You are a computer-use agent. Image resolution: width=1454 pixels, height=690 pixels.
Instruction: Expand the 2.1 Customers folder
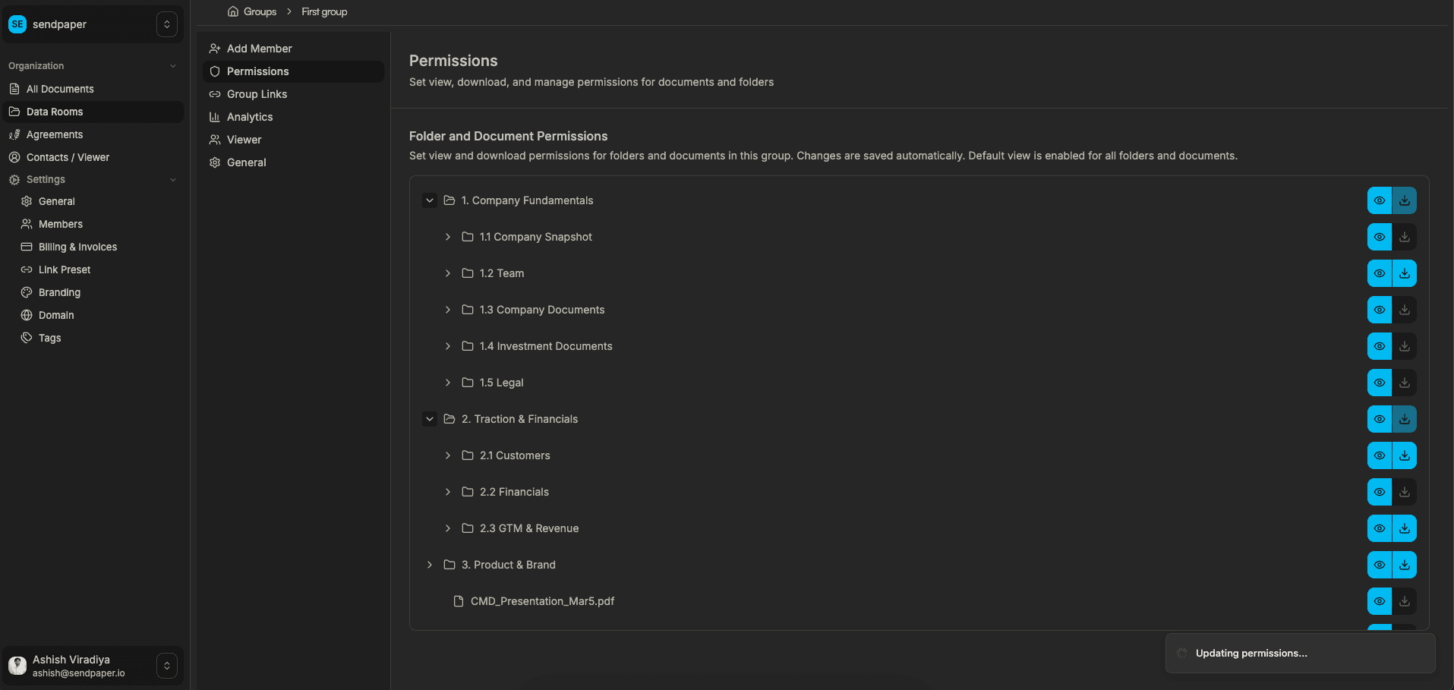point(448,455)
